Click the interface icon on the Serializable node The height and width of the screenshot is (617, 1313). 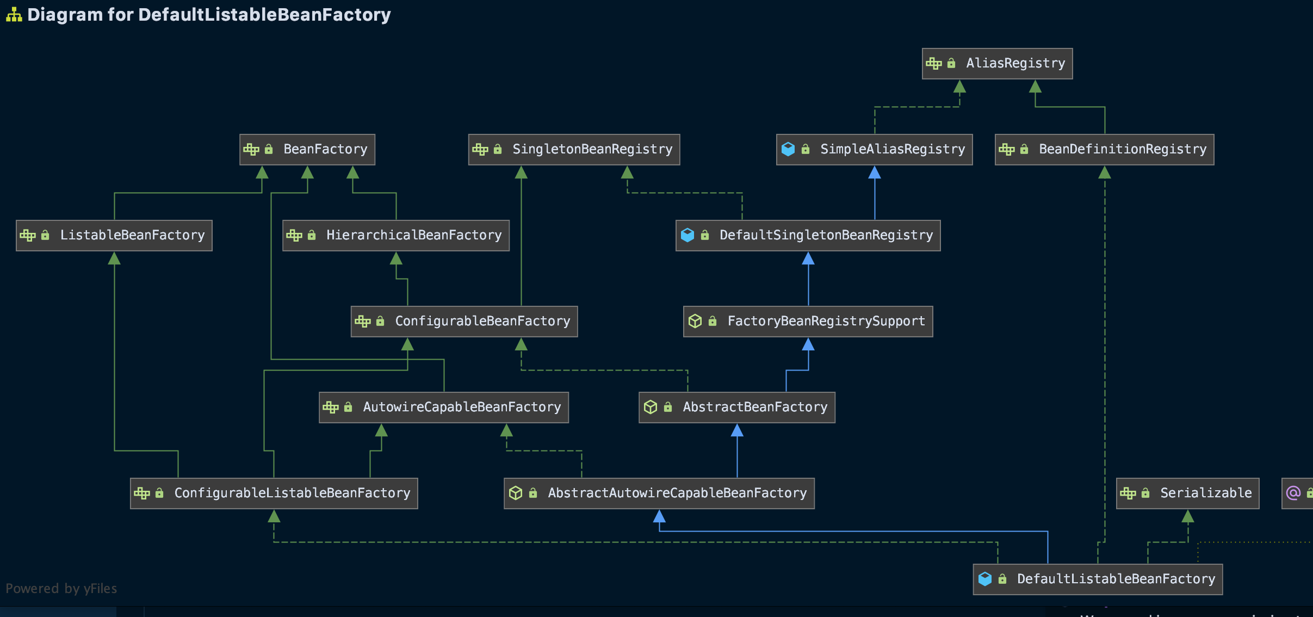point(1128,493)
